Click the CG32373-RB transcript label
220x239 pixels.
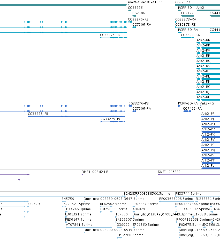[185, 25]
